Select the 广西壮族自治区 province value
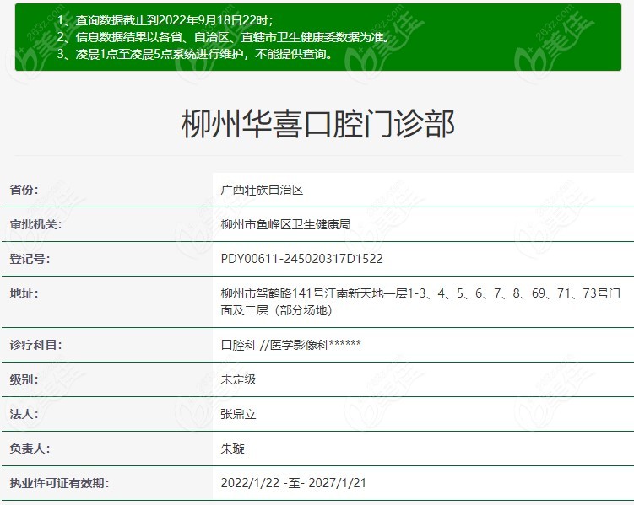 [262, 190]
